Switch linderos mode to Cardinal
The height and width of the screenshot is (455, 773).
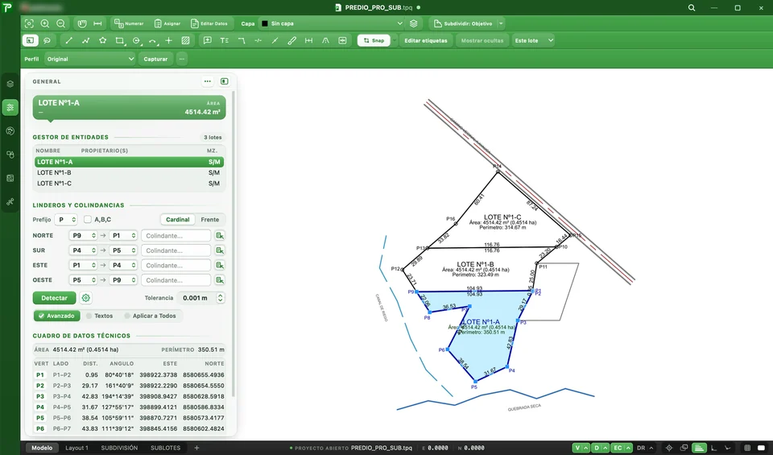177,219
